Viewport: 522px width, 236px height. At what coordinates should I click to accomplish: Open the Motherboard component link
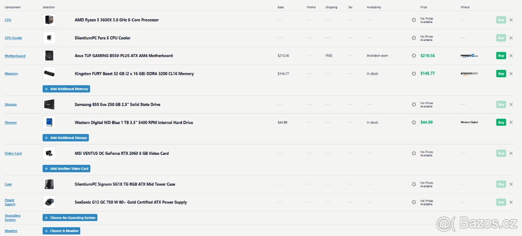click(x=15, y=56)
